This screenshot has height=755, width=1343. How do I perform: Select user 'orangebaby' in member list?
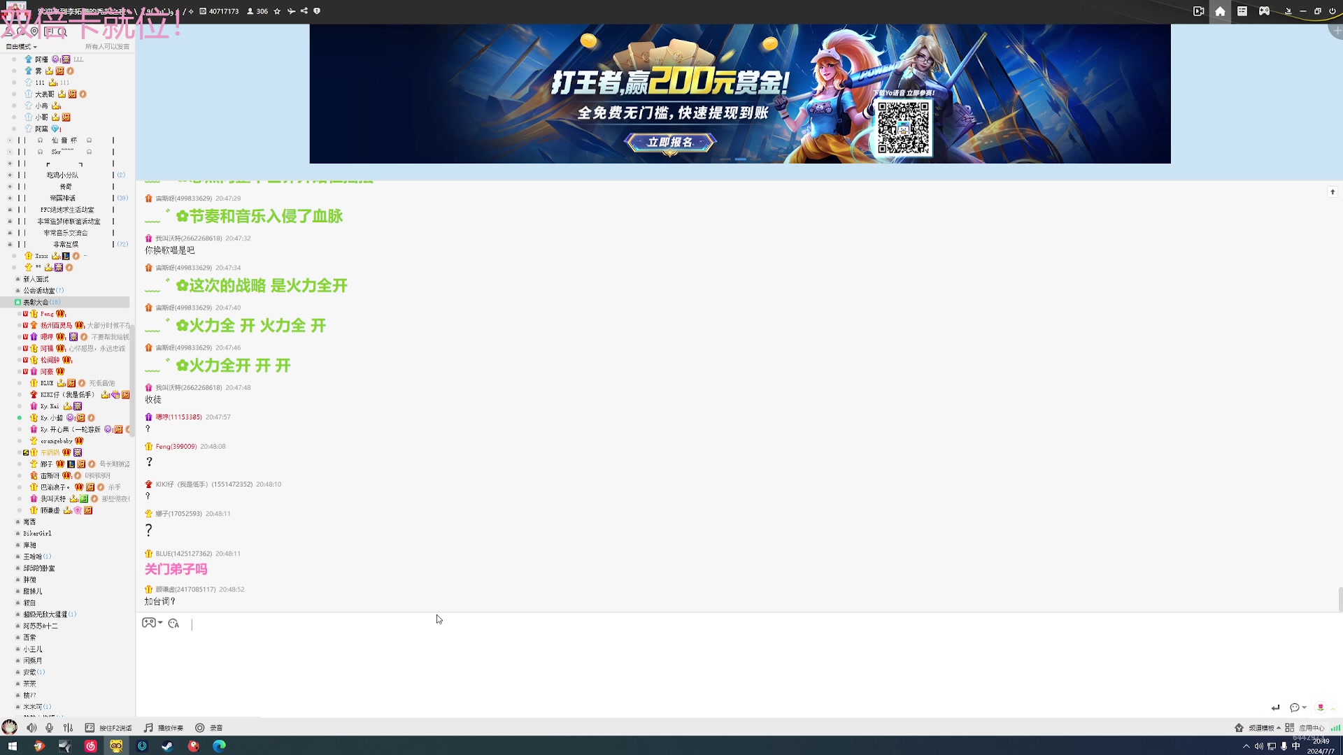coord(57,441)
